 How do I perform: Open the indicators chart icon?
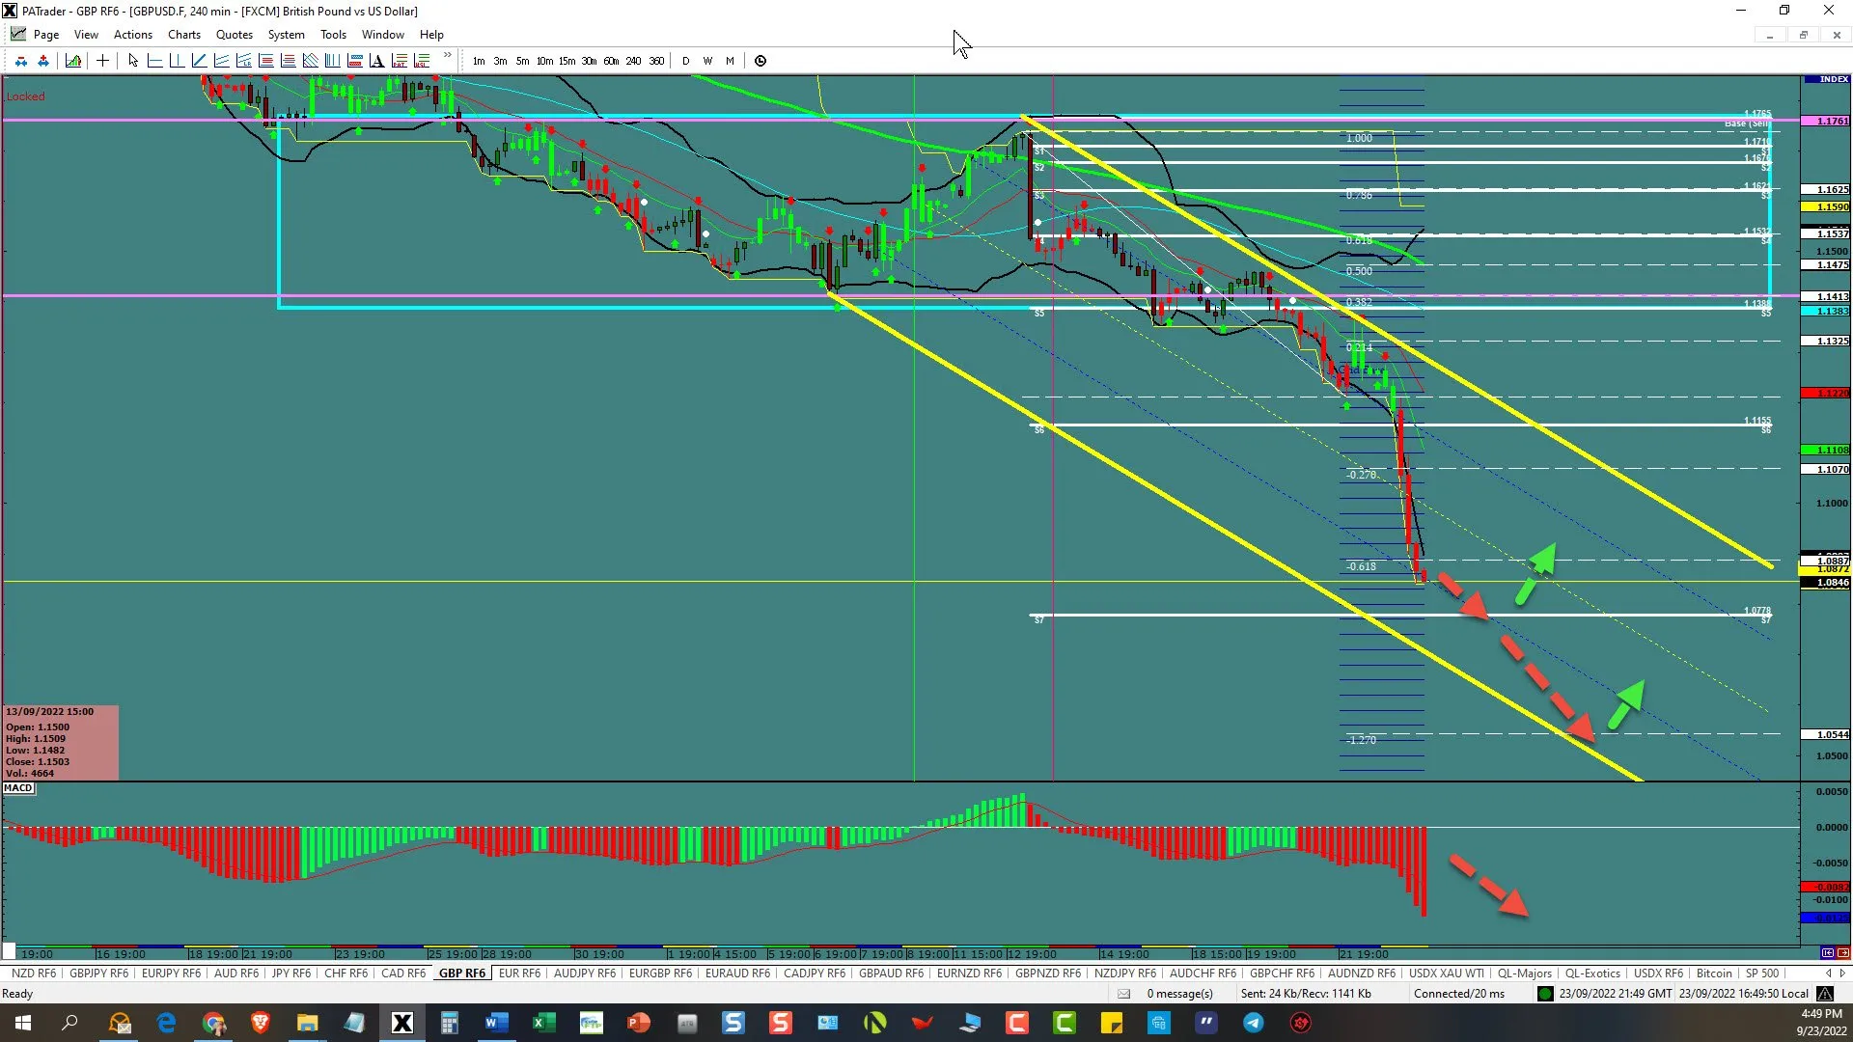pos(73,61)
